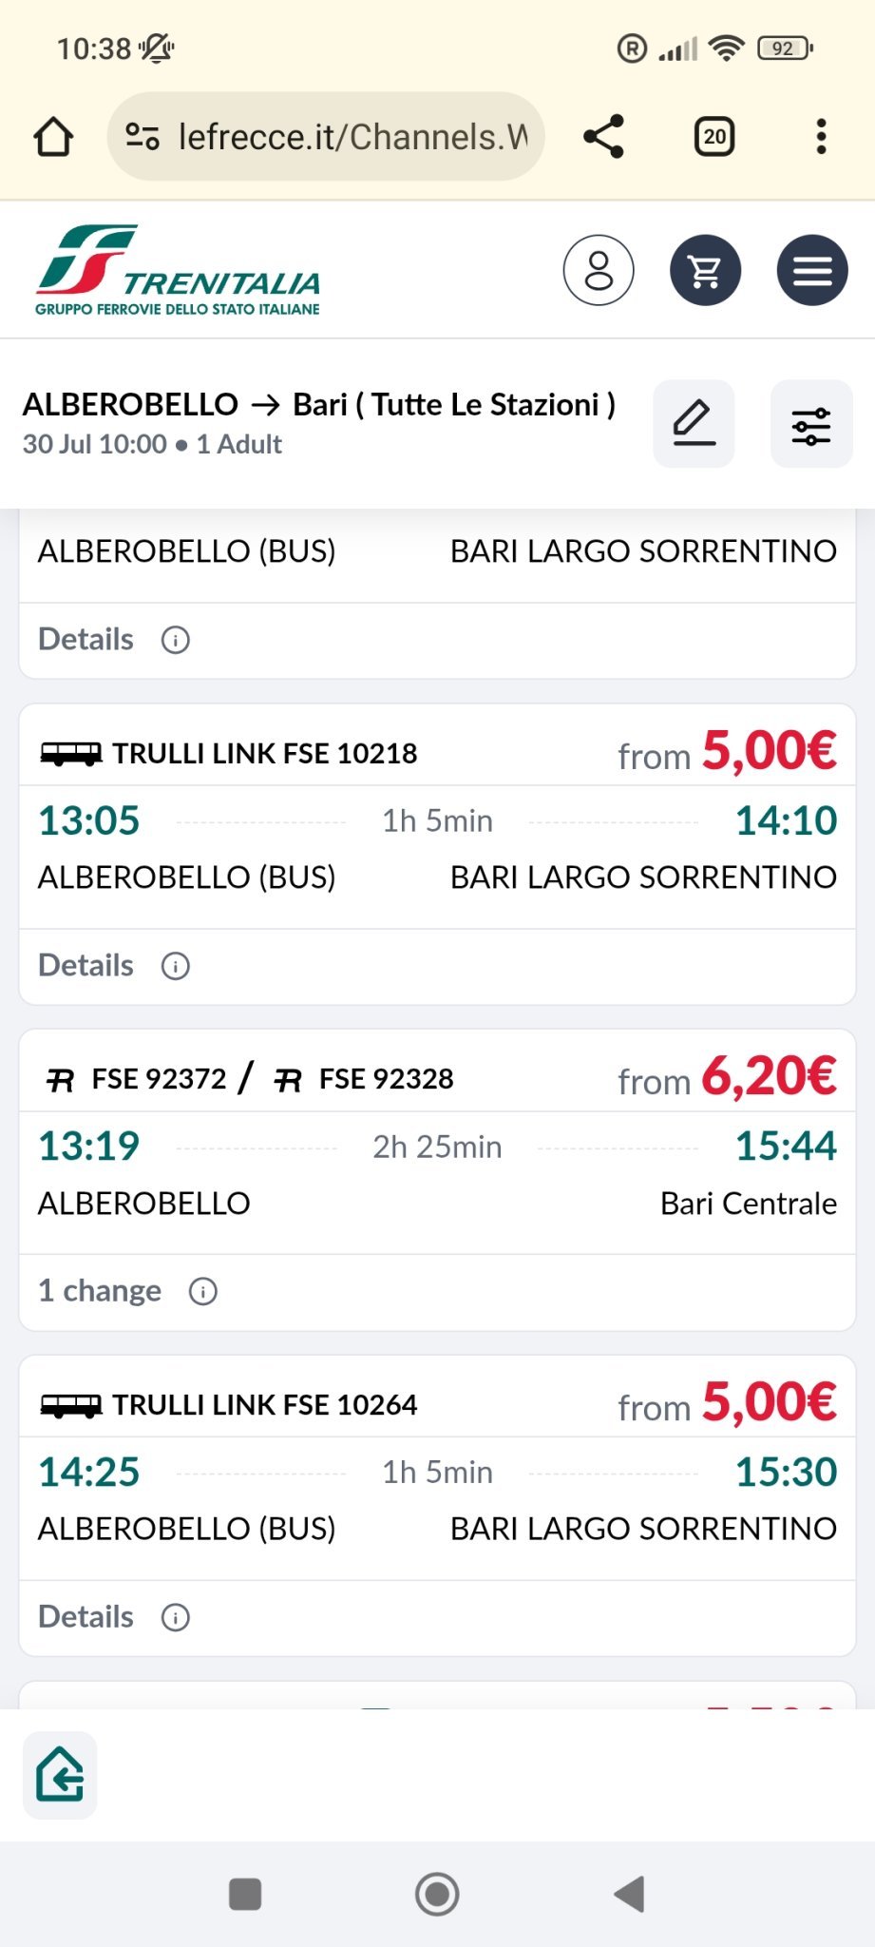The height and width of the screenshot is (1947, 875).
Task: Open the search filters icon
Action: coord(811,424)
